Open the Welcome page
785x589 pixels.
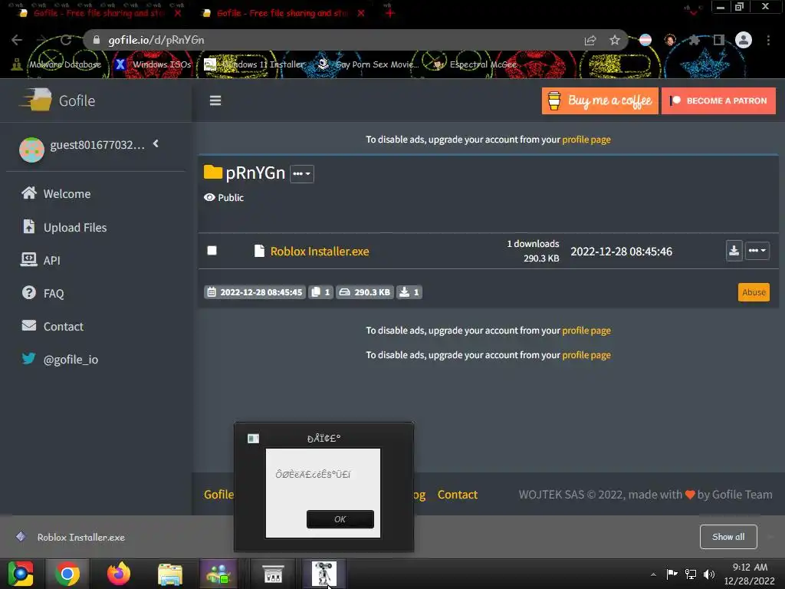56,193
